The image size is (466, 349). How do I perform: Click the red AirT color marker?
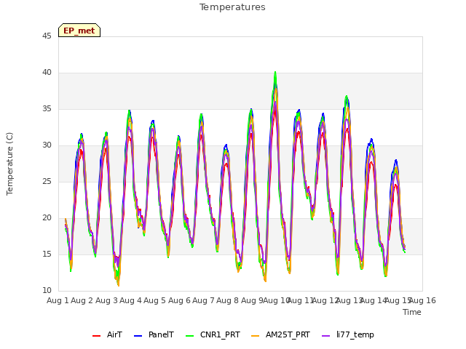tap(96, 336)
